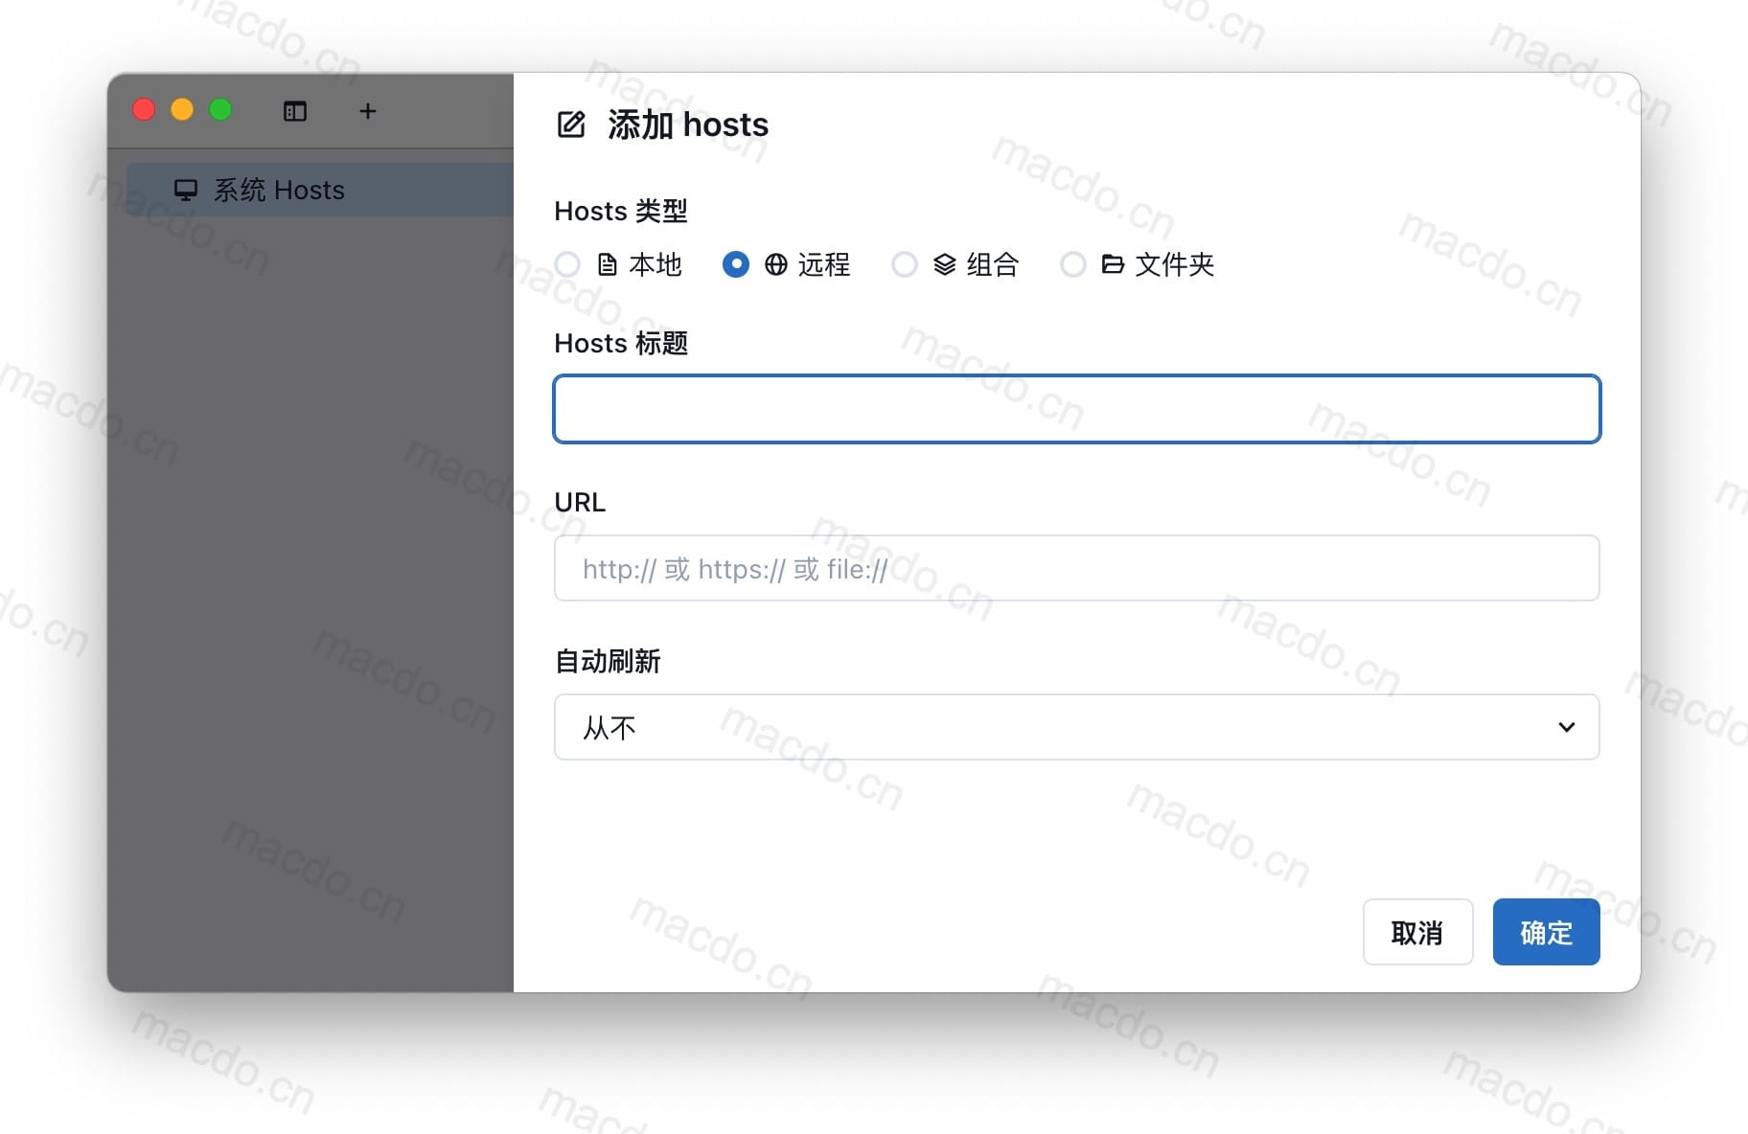The height and width of the screenshot is (1134, 1748).
Task: Close the window with the red button
Action: click(x=144, y=110)
